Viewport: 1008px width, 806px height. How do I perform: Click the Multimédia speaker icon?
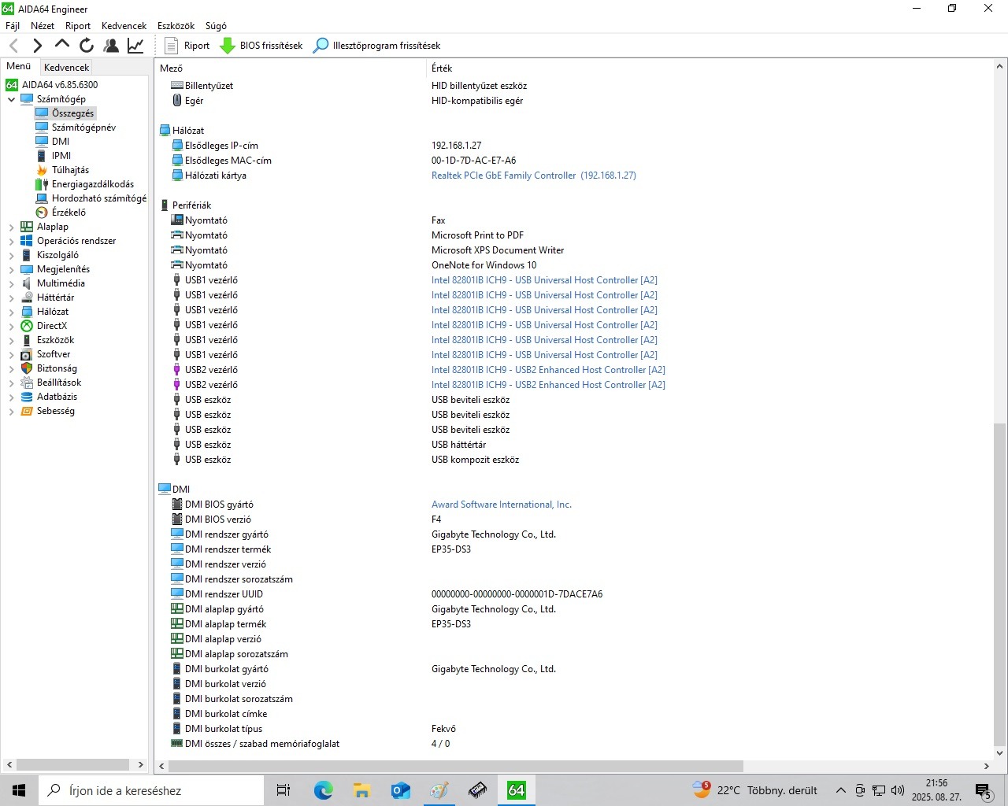27,283
